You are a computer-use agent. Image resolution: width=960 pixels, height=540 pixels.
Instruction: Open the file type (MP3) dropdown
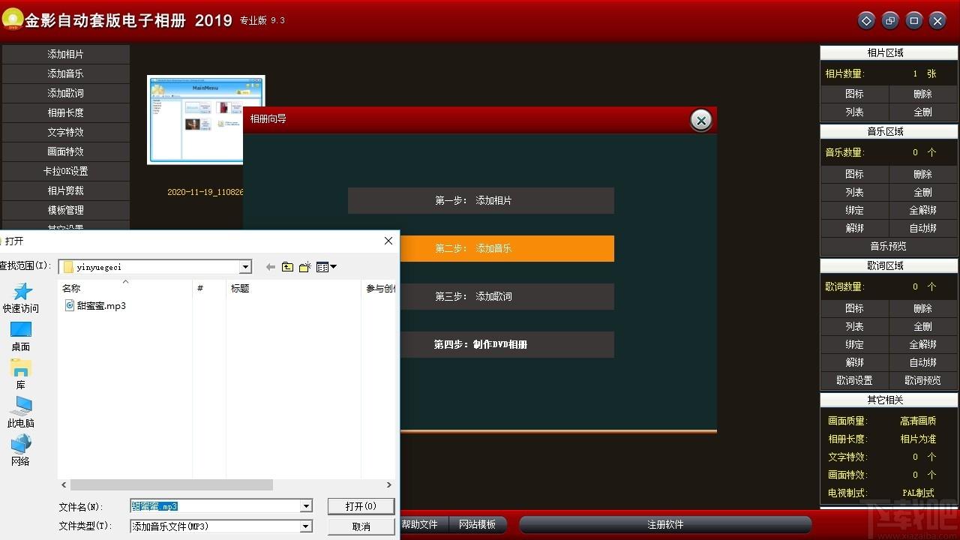click(x=306, y=526)
